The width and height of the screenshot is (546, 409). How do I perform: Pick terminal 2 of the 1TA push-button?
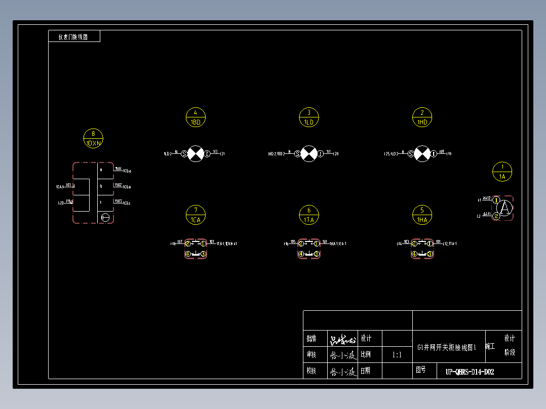(x=301, y=243)
